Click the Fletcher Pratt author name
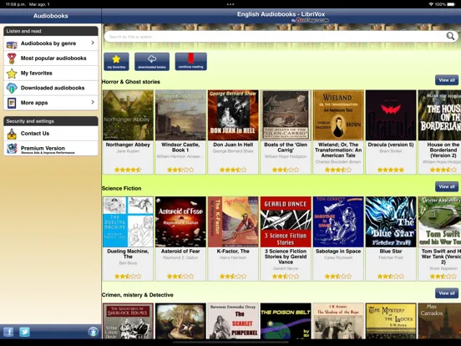 point(391,257)
